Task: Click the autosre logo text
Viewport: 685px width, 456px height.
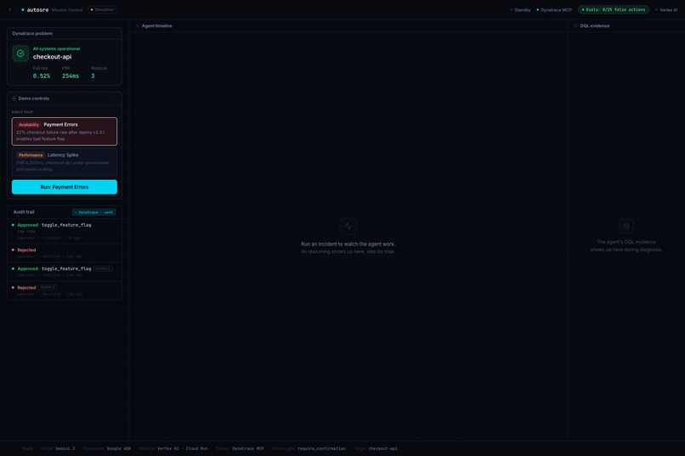Action: click(37, 9)
